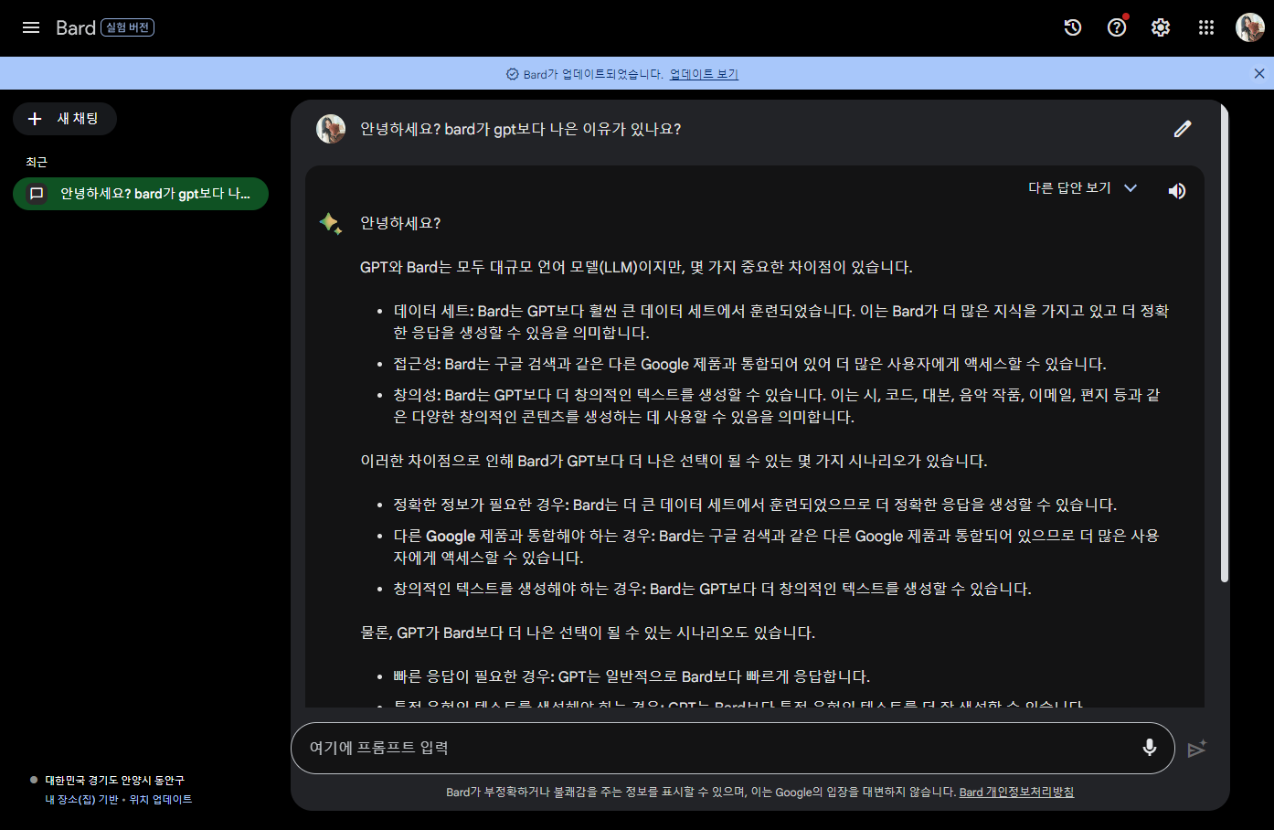Click '내 장소(집) 기반' link

pos(82,800)
